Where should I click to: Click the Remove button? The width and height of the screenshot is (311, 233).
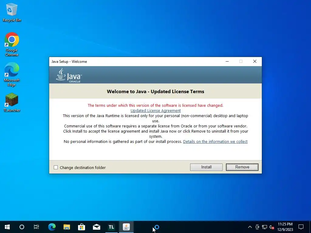[x=242, y=167]
